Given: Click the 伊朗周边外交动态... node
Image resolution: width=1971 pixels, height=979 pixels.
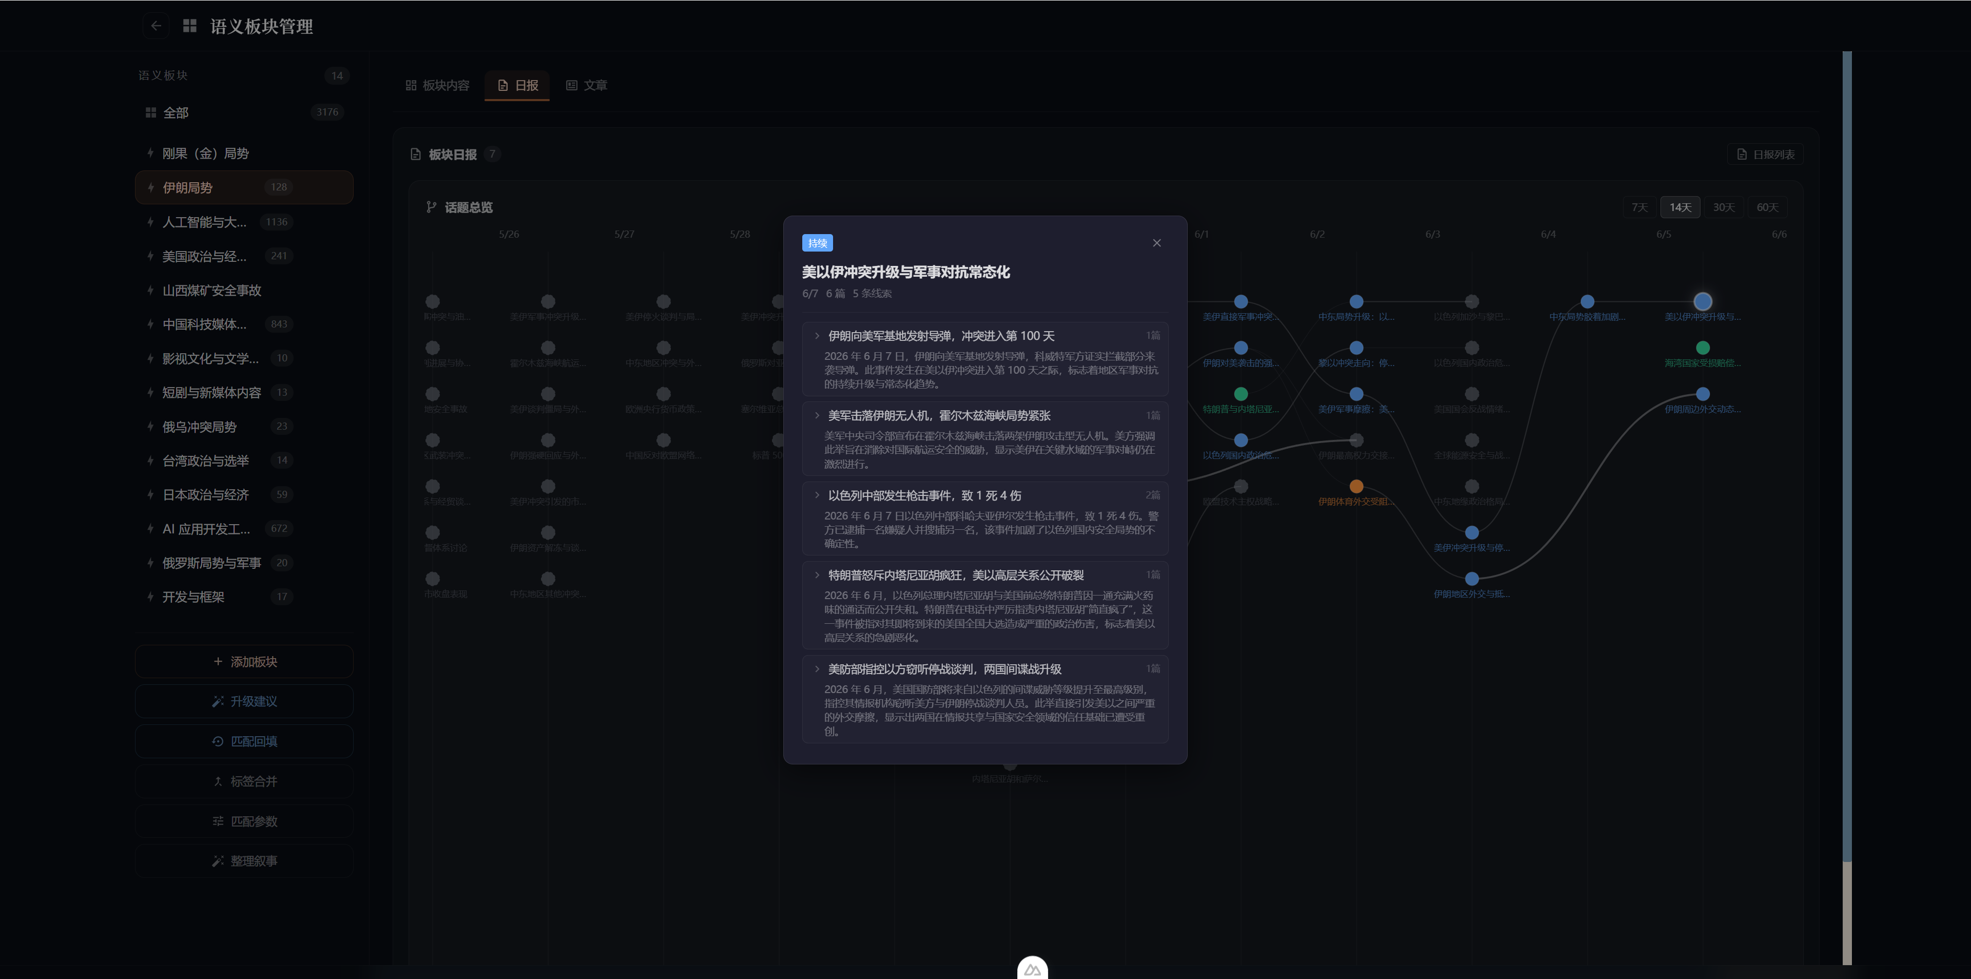Looking at the screenshot, I should coord(1703,393).
